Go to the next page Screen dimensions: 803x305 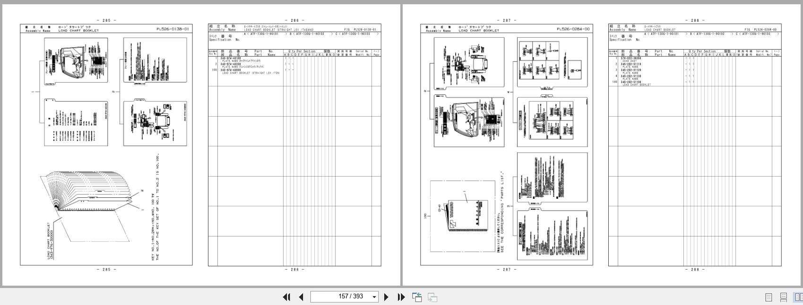386,297
